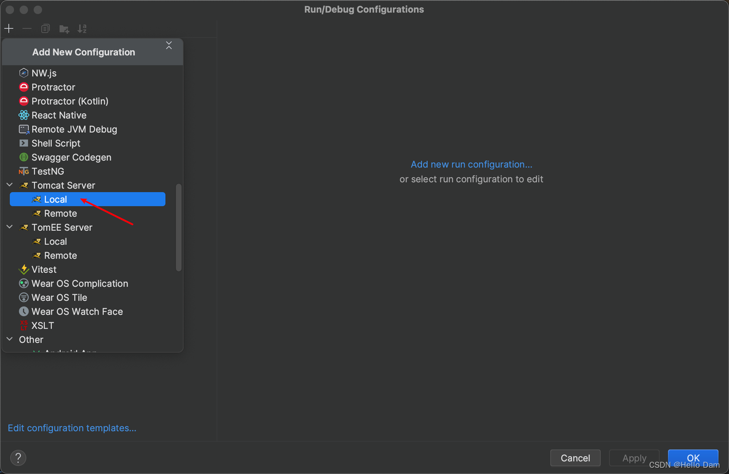Click the XSLT label

point(43,325)
